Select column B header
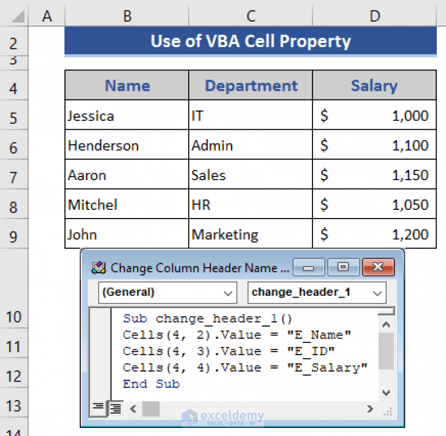 point(127,16)
